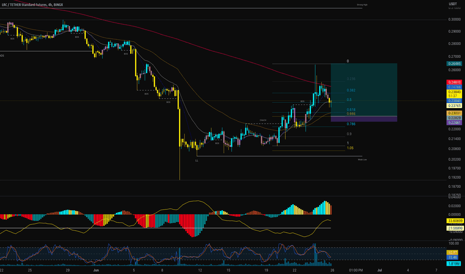Select the Weak Low label
Image resolution: width=465 pixels, height=274 pixels.
click(362, 159)
